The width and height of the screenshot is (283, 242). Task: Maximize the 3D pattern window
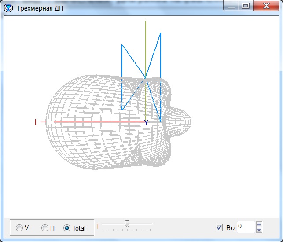pos(246,6)
